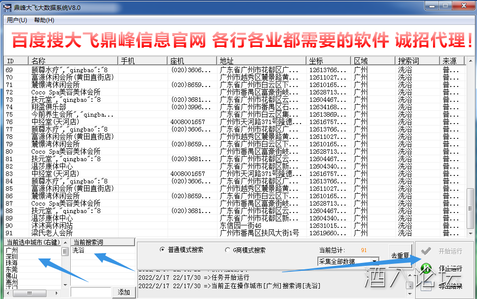Sort by the ID column header
Image resolution: width=477 pixels, height=299 pixels.
click(x=16, y=61)
